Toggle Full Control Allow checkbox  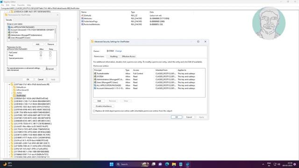41,52
